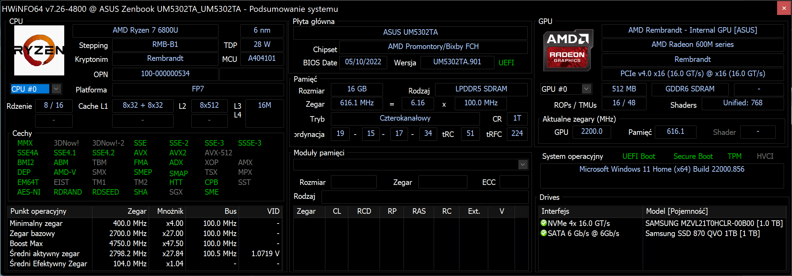Click the Rembrandt codename field under Kryptonim
This screenshot has width=792, height=276.
click(165, 58)
